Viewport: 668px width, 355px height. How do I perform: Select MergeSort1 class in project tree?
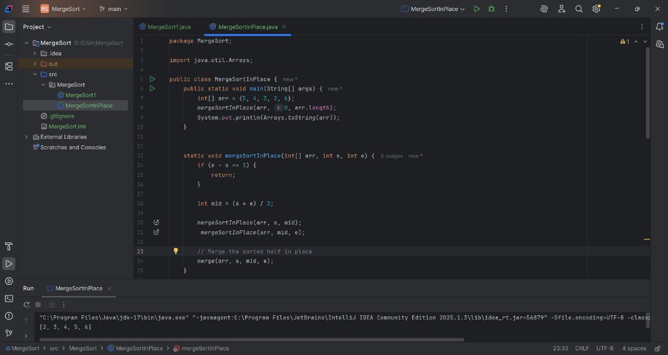(76, 95)
